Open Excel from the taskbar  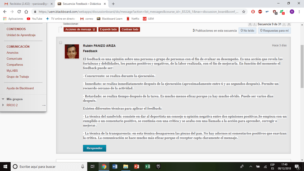tap(147, 167)
